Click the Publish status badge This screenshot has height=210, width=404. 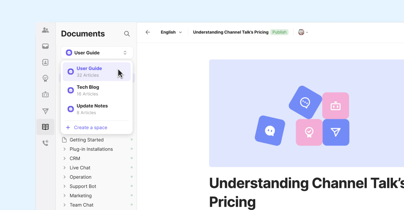click(279, 32)
